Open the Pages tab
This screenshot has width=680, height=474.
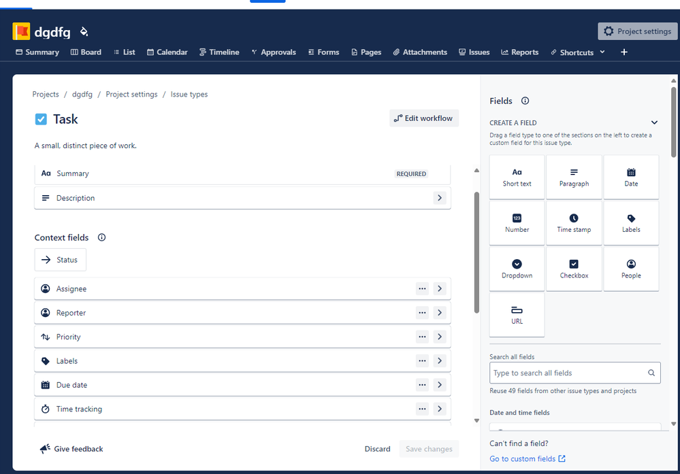click(366, 52)
